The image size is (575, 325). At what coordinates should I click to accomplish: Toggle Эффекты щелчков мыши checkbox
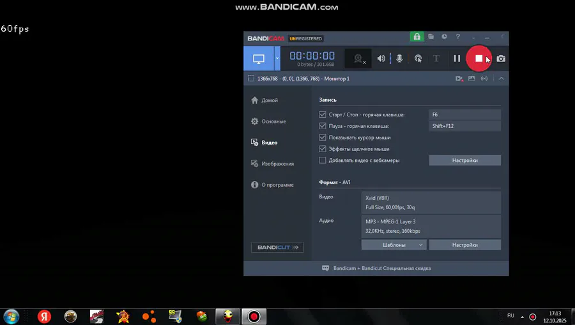pos(323,148)
